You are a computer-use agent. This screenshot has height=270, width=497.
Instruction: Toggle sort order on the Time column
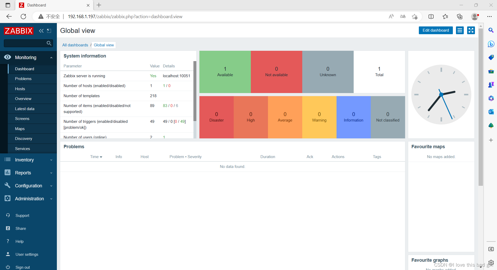coord(96,157)
